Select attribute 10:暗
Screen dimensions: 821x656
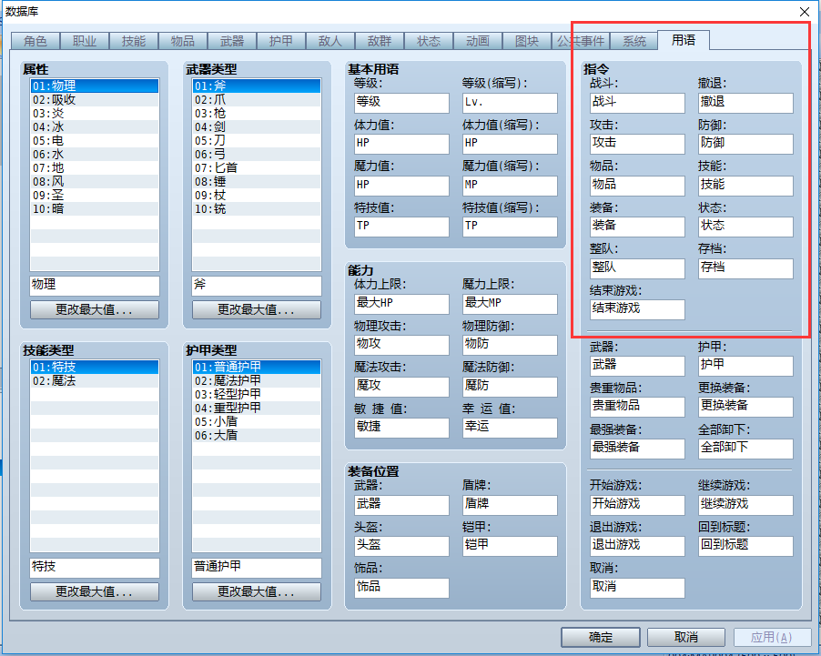point(95,208)
